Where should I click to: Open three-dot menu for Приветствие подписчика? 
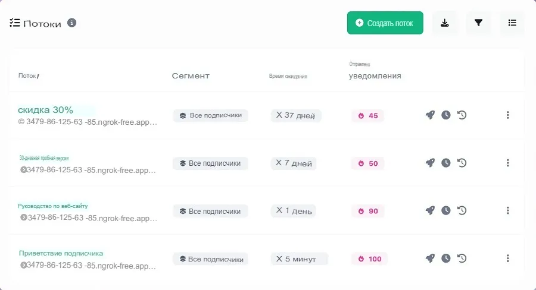507,259
